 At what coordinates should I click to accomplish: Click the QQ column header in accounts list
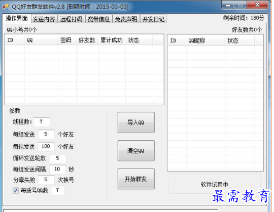pyautogui.click(x=41, y=40)
